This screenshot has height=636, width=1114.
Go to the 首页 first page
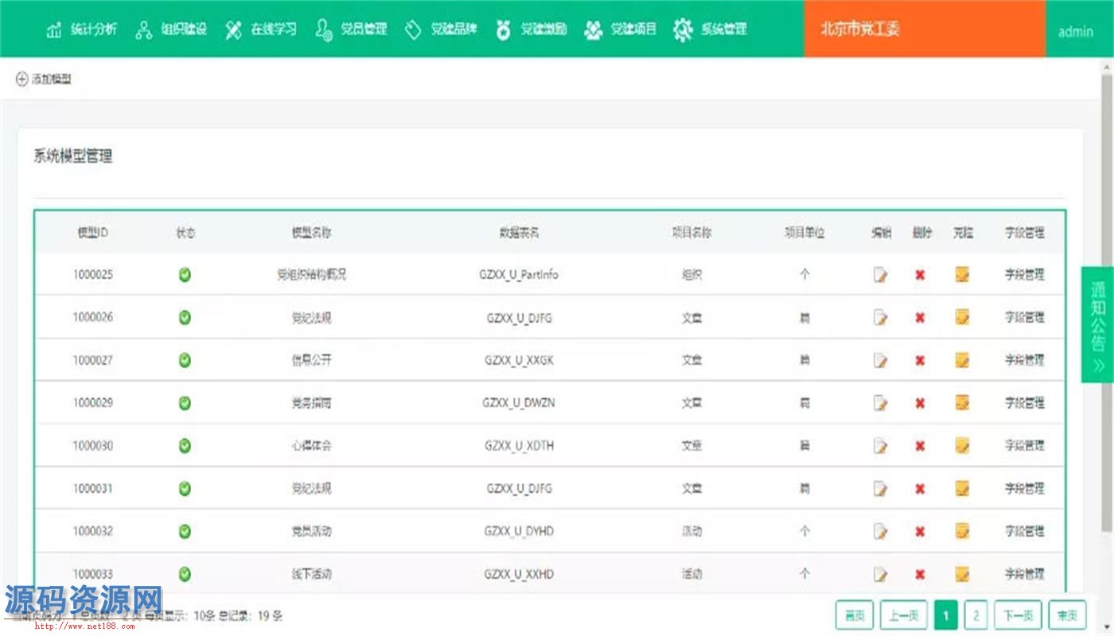point(855,615)
